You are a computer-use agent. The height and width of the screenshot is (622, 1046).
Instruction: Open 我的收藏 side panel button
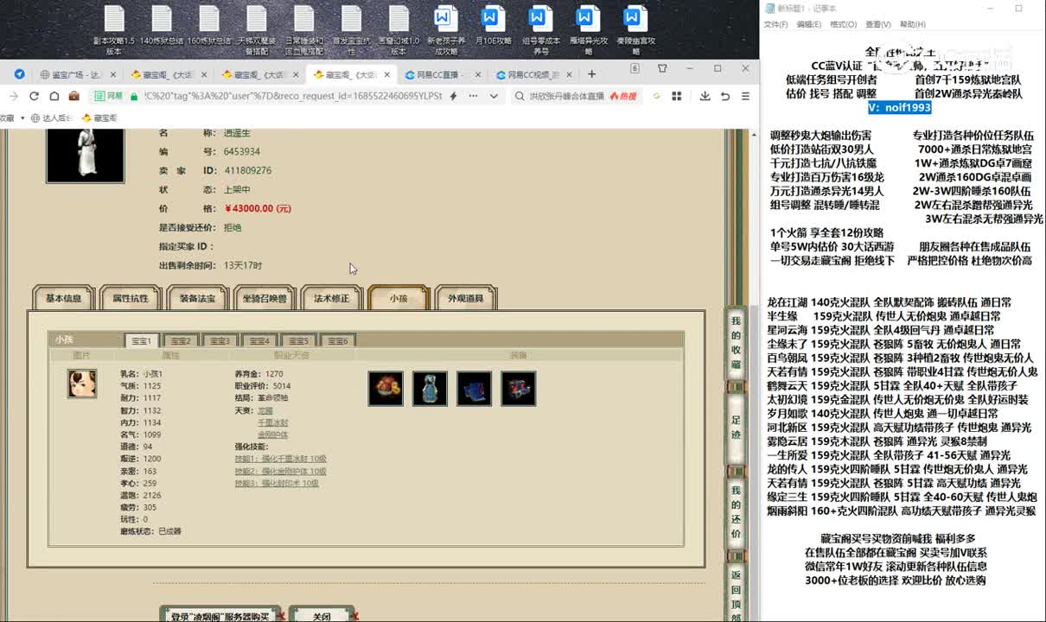pyautogui.click(x=736, y=341)
